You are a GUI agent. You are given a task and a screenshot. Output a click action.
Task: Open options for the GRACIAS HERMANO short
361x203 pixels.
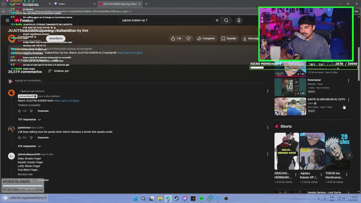tap(296, 175)
